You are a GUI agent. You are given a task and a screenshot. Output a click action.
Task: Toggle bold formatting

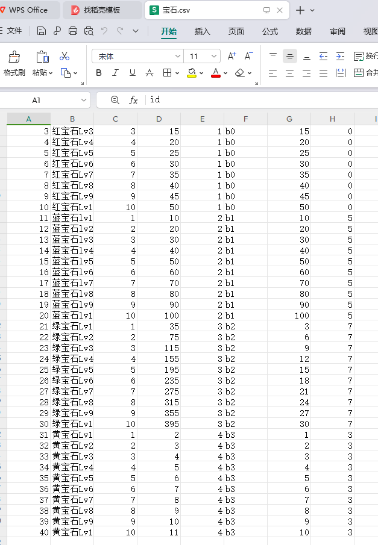(99, 73)
